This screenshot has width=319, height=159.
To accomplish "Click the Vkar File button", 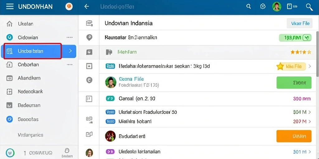I will click(299, 23).
